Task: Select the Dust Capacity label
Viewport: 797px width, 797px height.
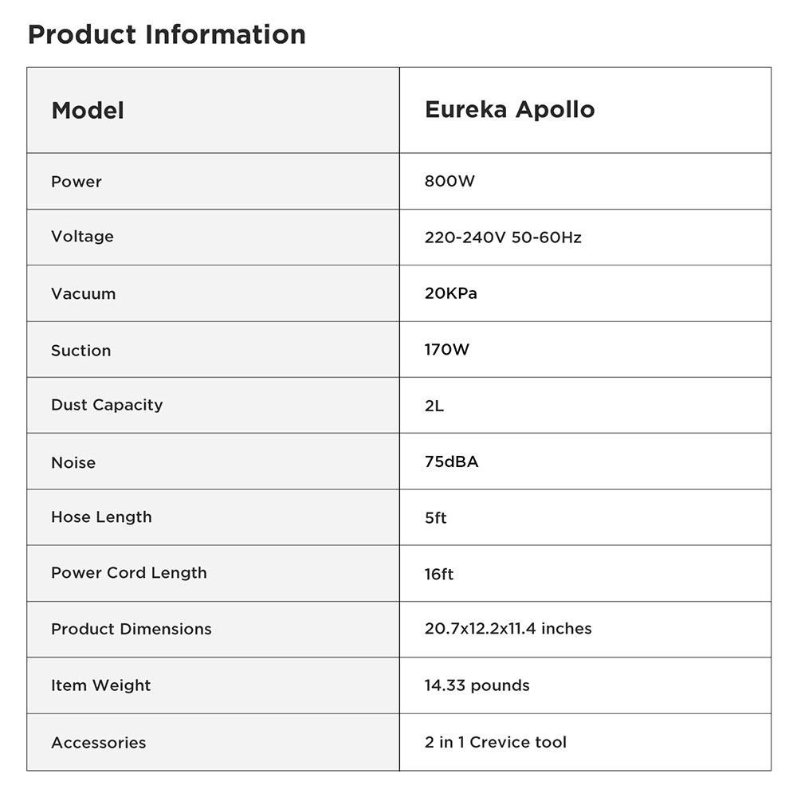Action: pos(108,405)
